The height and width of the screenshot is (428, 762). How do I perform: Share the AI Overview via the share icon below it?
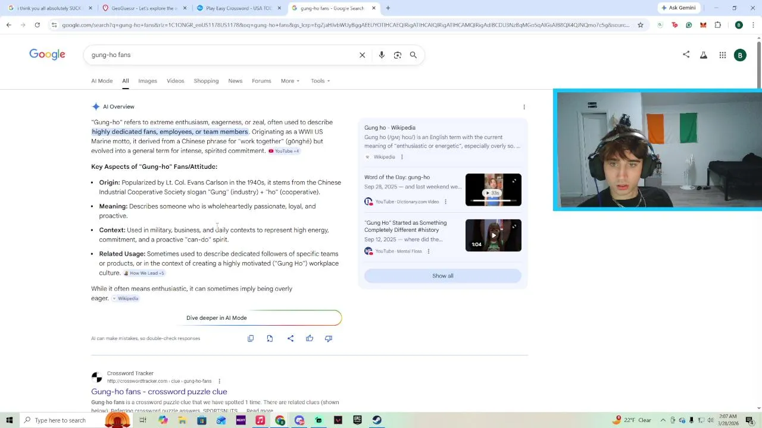[291, 338]
